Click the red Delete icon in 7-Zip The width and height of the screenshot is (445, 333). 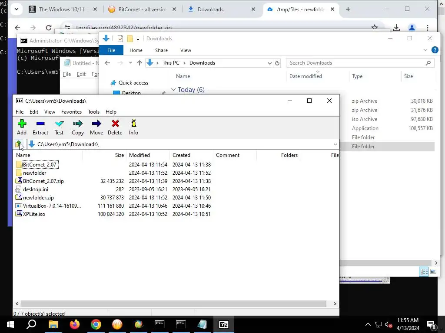pyautogui.click(x=115, y=127)
